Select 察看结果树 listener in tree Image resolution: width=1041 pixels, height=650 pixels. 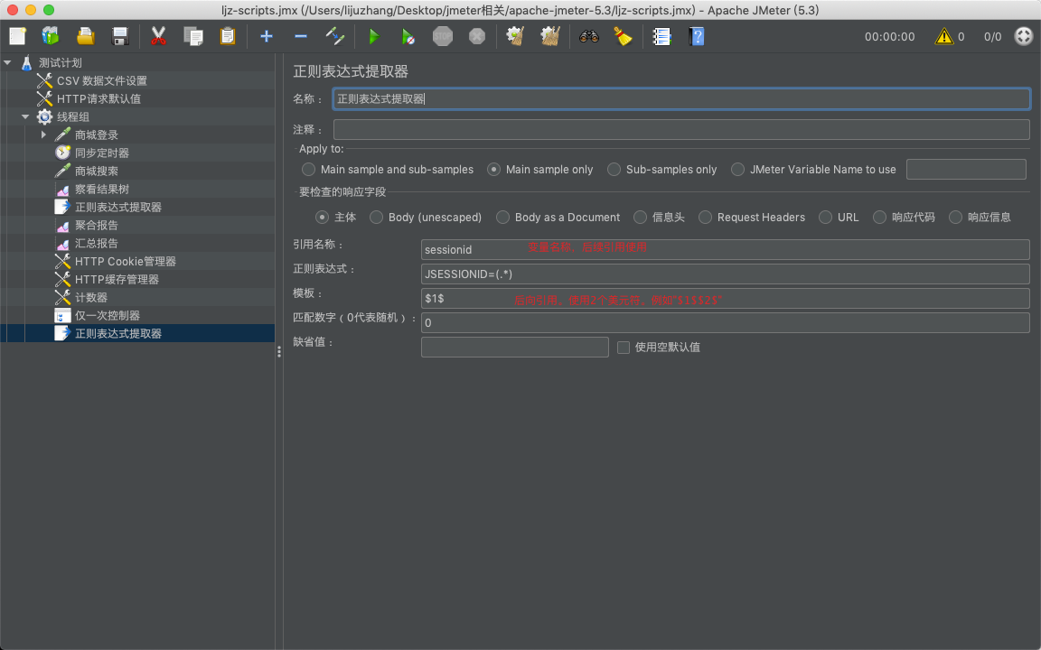click(101, 189)
